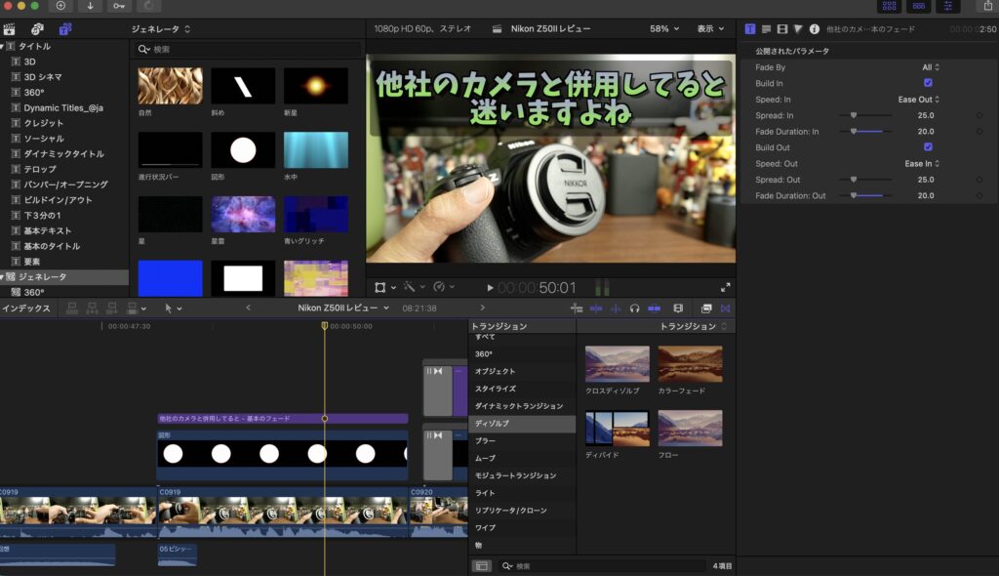The width and height of the screenshot is (999, 576).
Task: Uncheck the Build Out checkbox
Action: (927, 146)
